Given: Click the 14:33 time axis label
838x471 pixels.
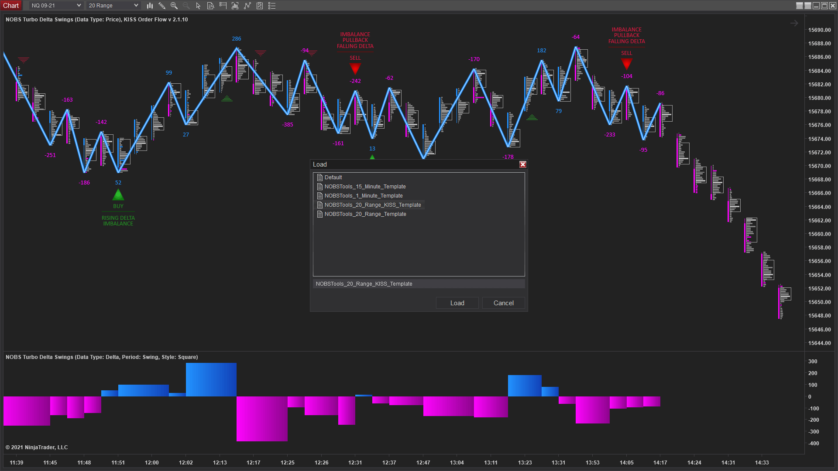Looking at the screenshot, I should click(x=762, y=463).
